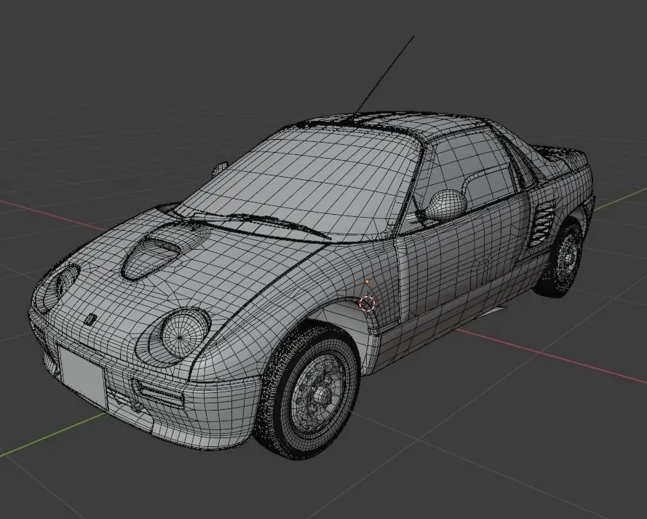Select the side air intake vent
This screenshot has height=519, width=647.
pyautogui.click(x=541, y=224)
